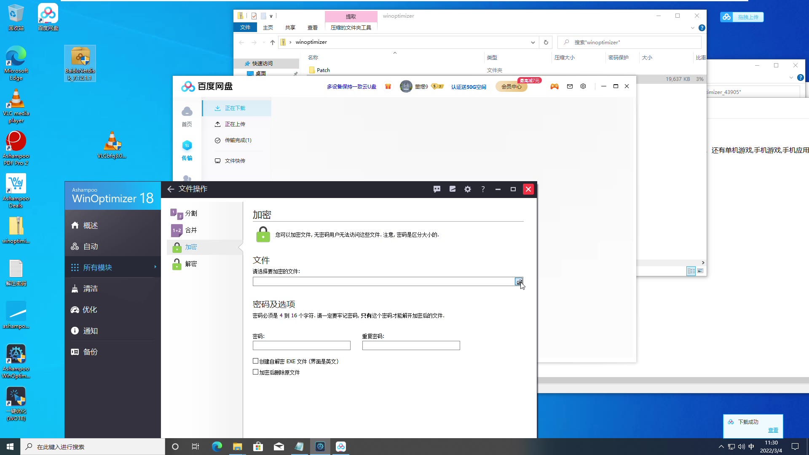Image resolution: width=809 pixels, height=455 pixels.
Task: Select 正在下载 downloading list in Baidu Netdisk
Action: click(x=236, y=108)
